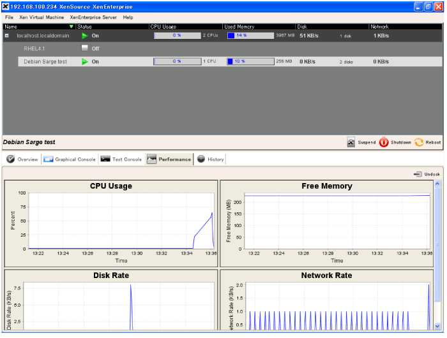447x338 pixels.
Task: Select the Performance tab
Action: pyautogui.click(x=169, y=159)
